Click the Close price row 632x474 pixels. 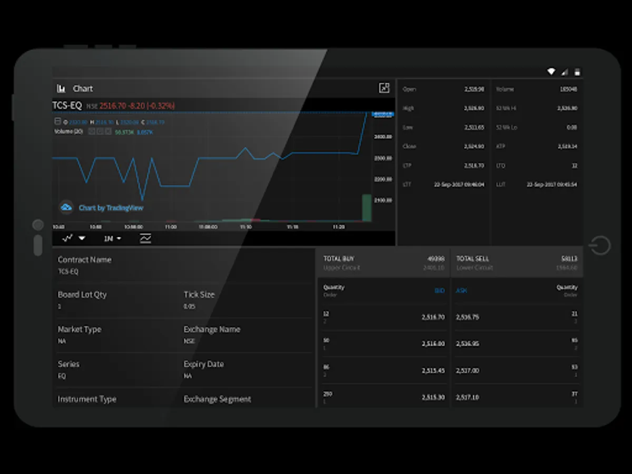(x=443, y=146)
